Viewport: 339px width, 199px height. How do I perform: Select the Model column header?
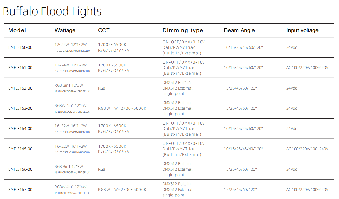point(17,30)
